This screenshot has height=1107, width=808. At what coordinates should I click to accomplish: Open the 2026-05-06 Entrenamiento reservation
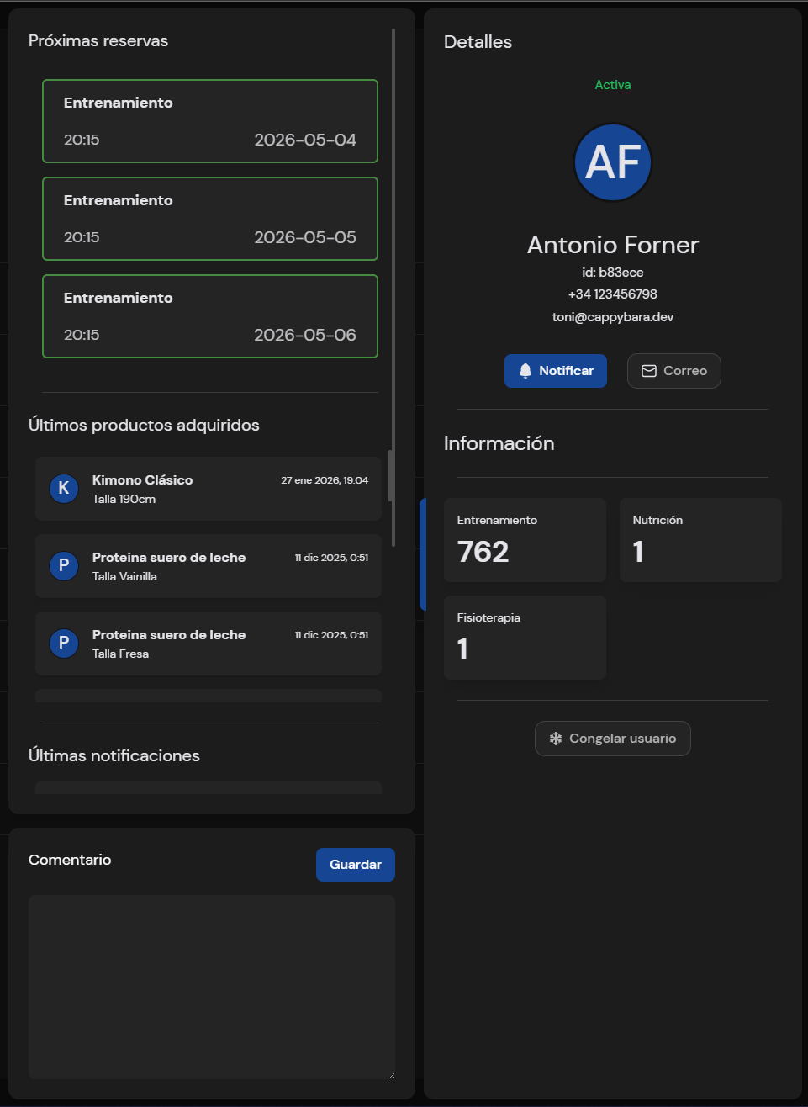pos(210,316)
